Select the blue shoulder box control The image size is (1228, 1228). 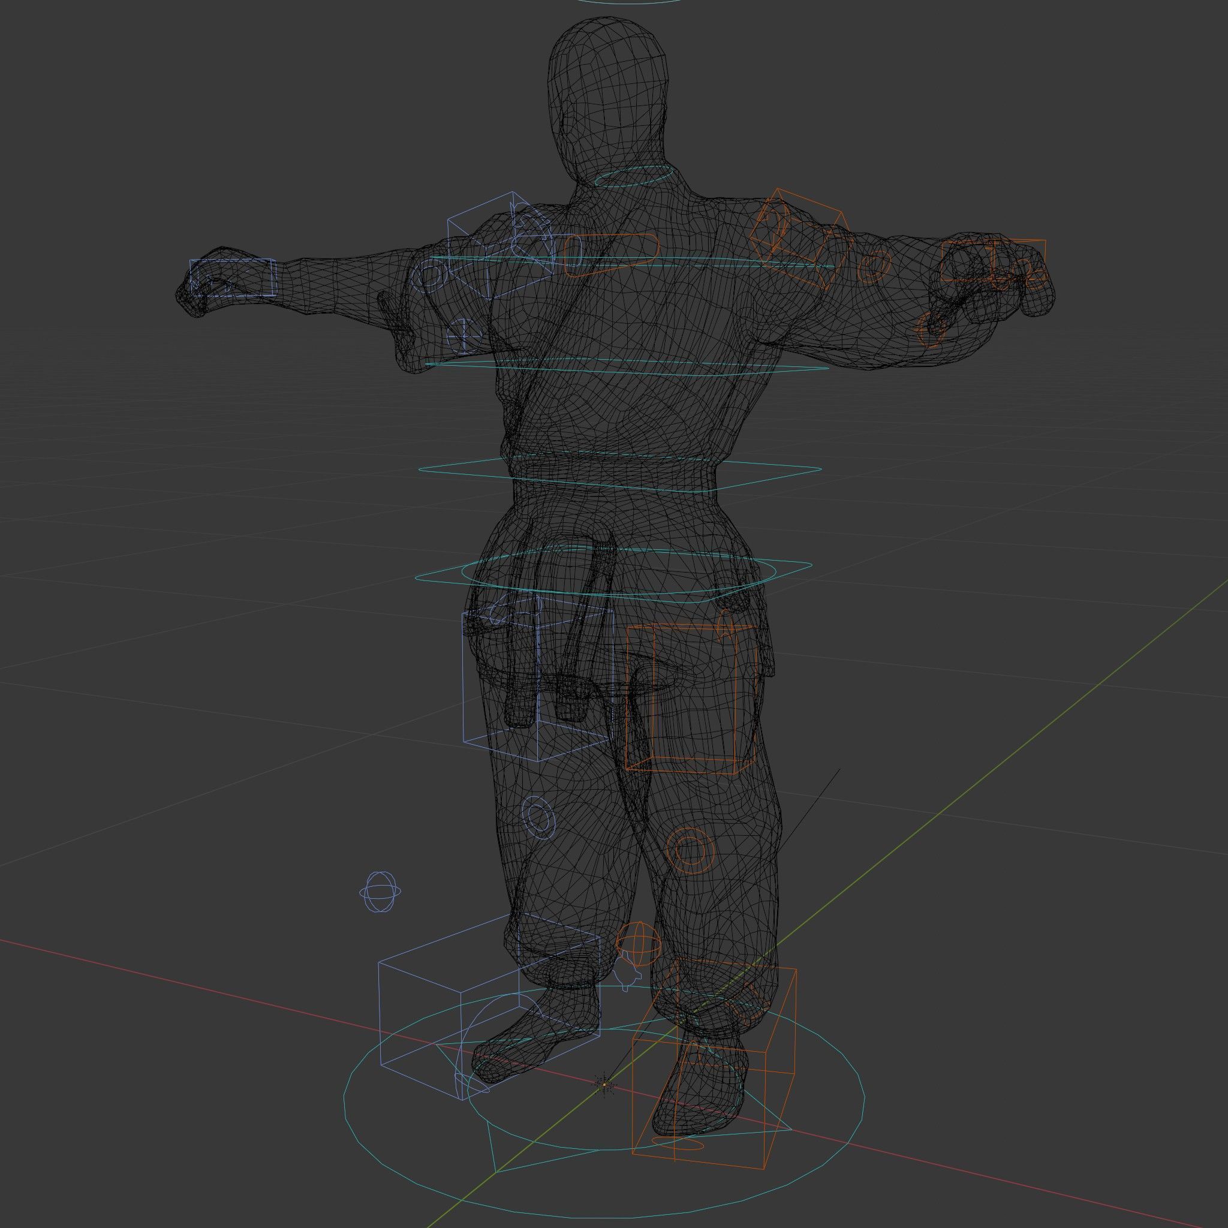click(499, 245)
